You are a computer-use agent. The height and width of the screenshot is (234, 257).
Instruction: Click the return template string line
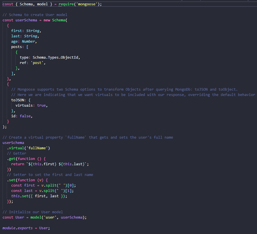point(50,164)
